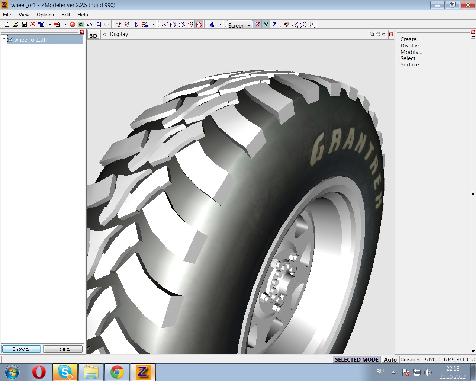Open the 3D viewport type selector
The image size is (476, 381).
[x=93, y=35]
